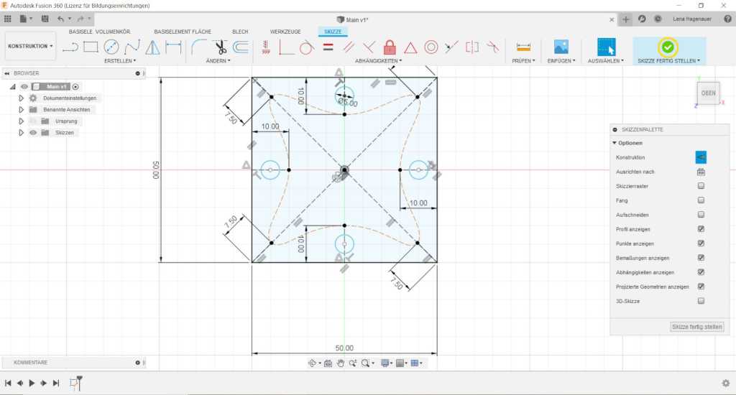Click the green Finish Sketch checkmark
The width and height of the screenshot is (736, 395).
pyautogui.click(x=668, y=47)
